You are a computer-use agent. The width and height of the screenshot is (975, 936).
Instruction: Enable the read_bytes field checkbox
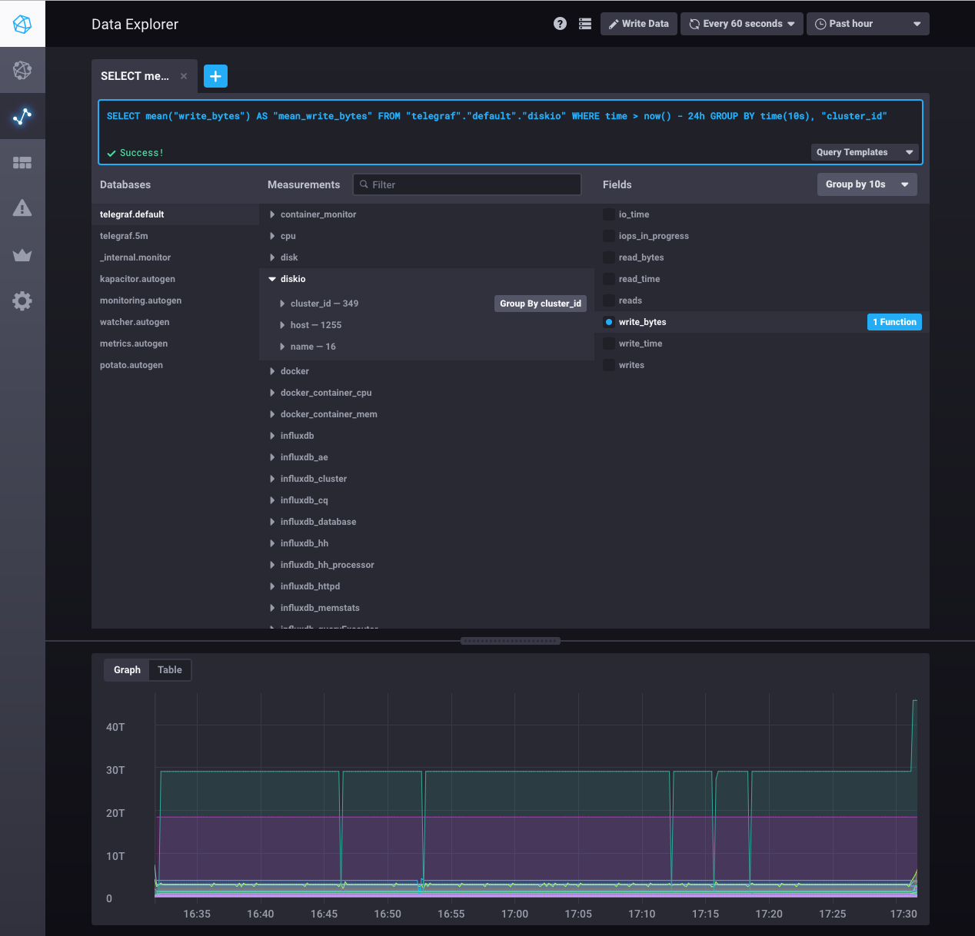click(609, 257)
